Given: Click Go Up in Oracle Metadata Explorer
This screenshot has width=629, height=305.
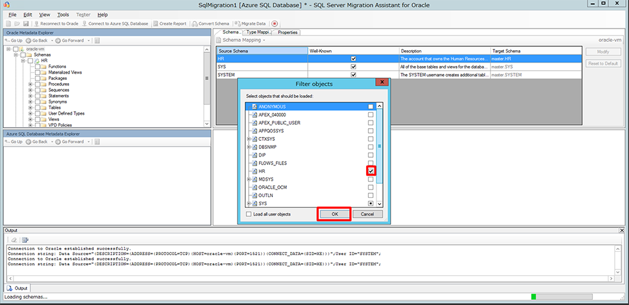Looking at the screenshot, I should pyautogui.click(x=14, y=41).
